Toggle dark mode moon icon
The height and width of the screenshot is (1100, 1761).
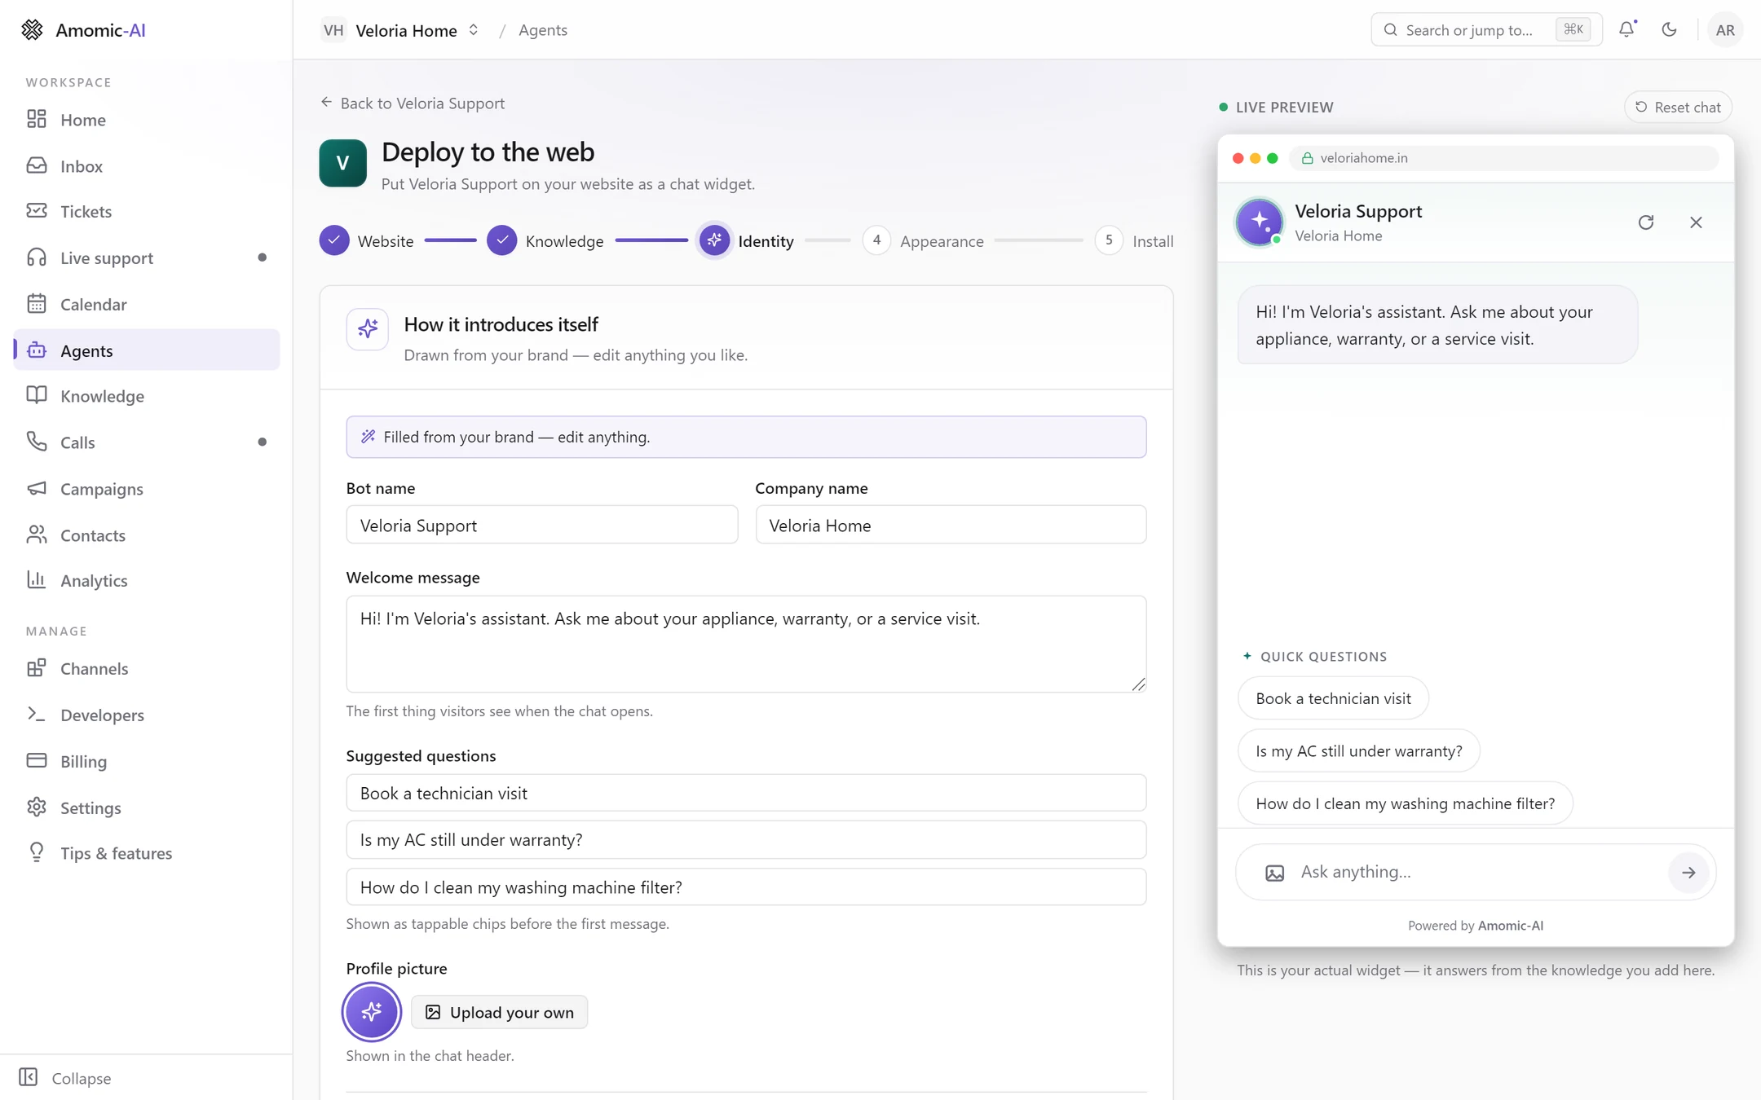click(x=1669, y=29)
